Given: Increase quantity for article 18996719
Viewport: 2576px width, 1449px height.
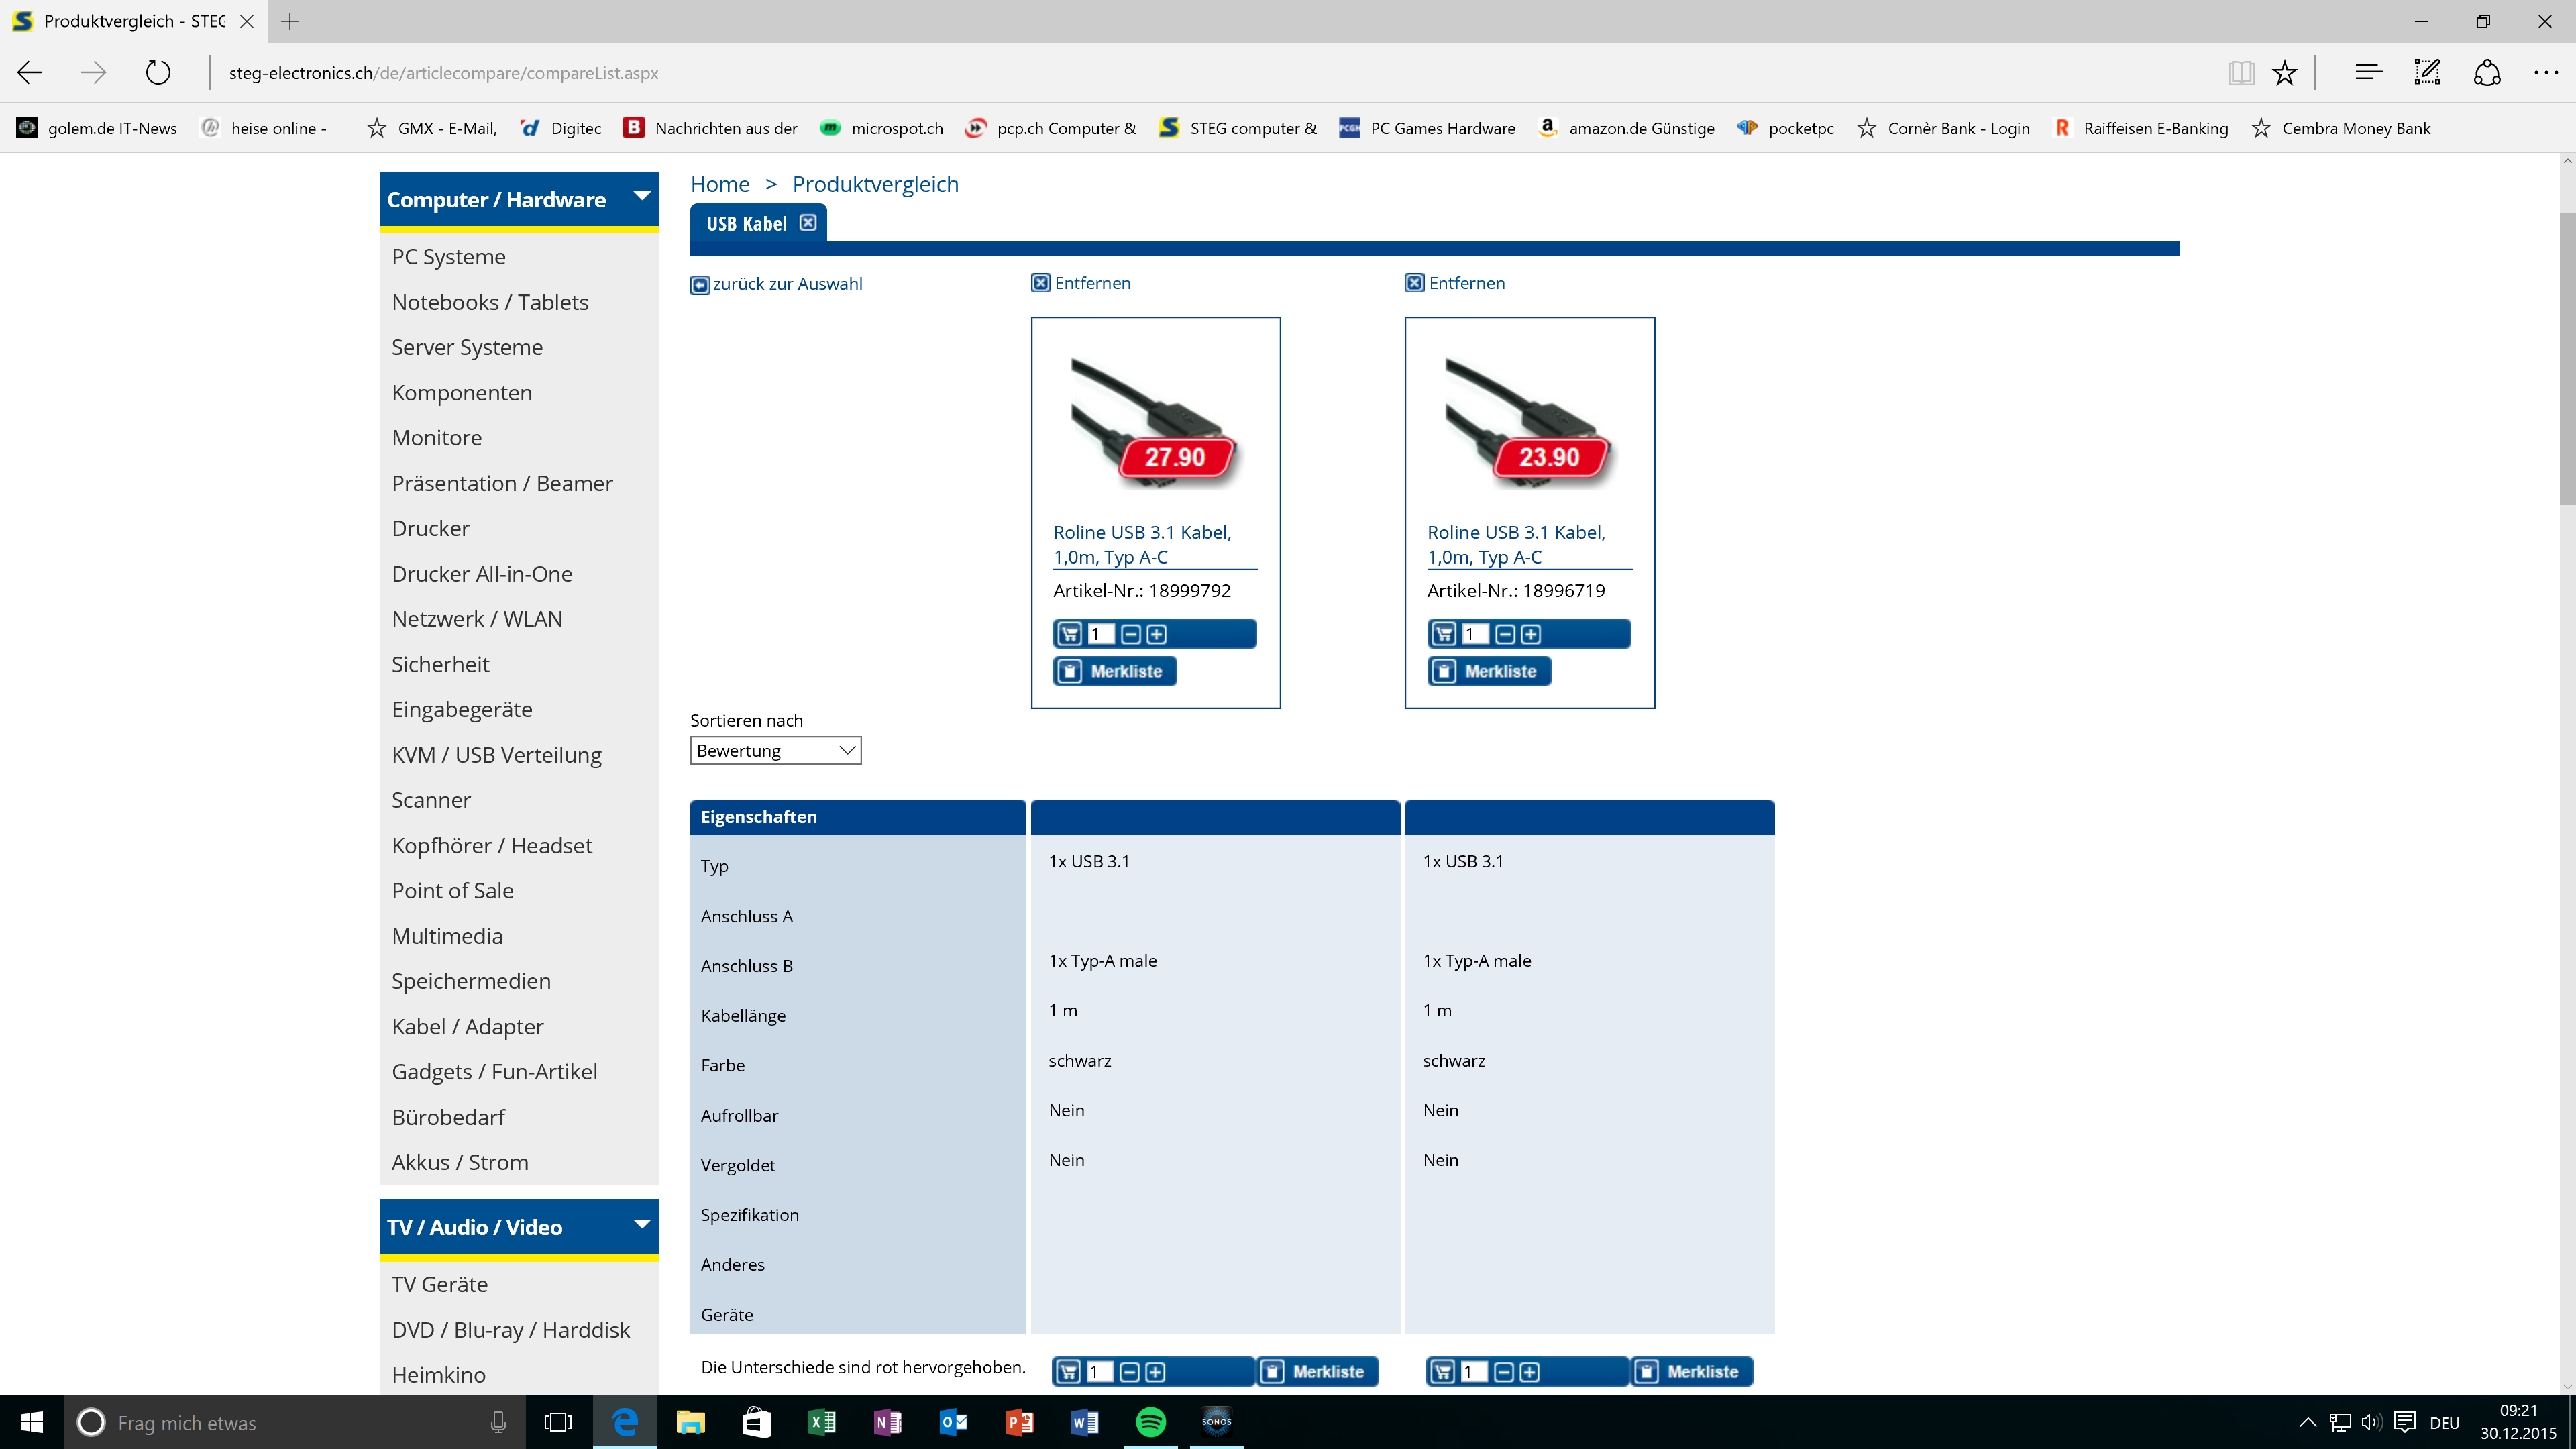Looking at the screenshot, I should (1531, 634).
